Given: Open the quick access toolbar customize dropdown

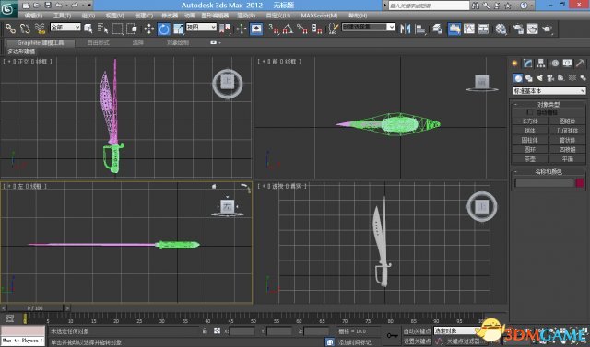Looking at the screenshot, I should tap(89, 6).
